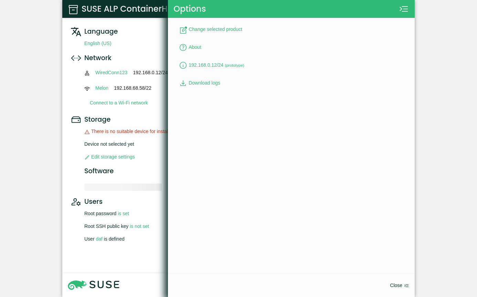Image resolution: width=477 pixels, height=297 pixels.
Task: Open Edit storage settings
Action: pos(113,157)
